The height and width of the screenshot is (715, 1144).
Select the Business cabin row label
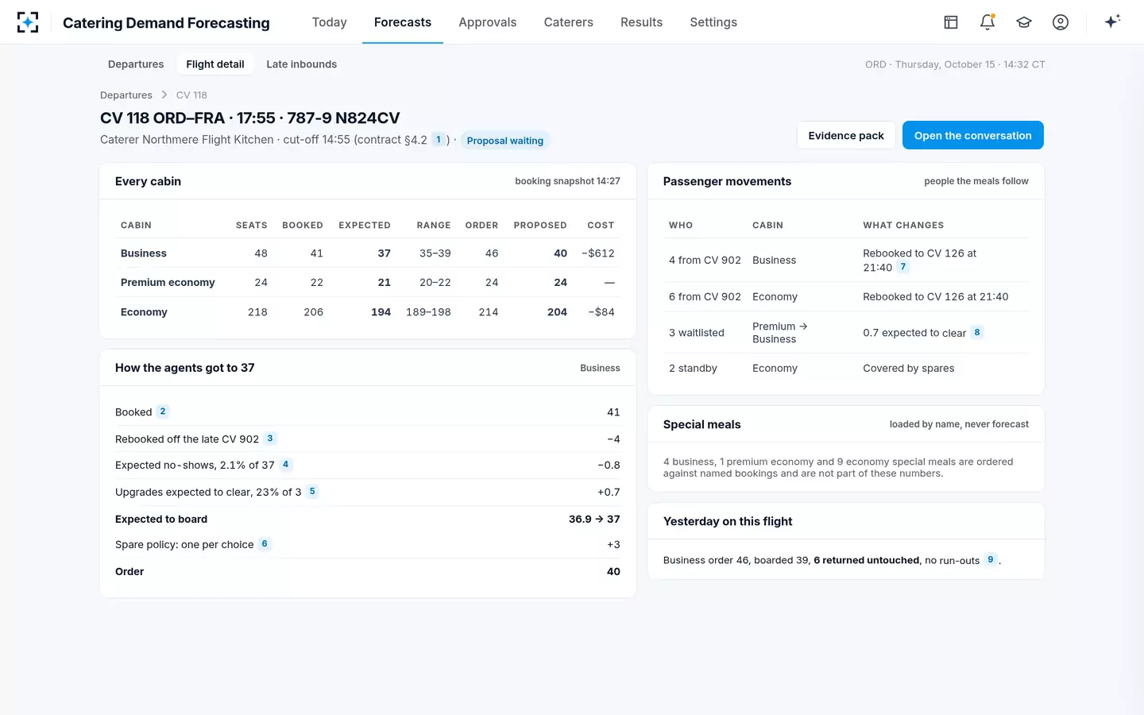tap(144, 253)
